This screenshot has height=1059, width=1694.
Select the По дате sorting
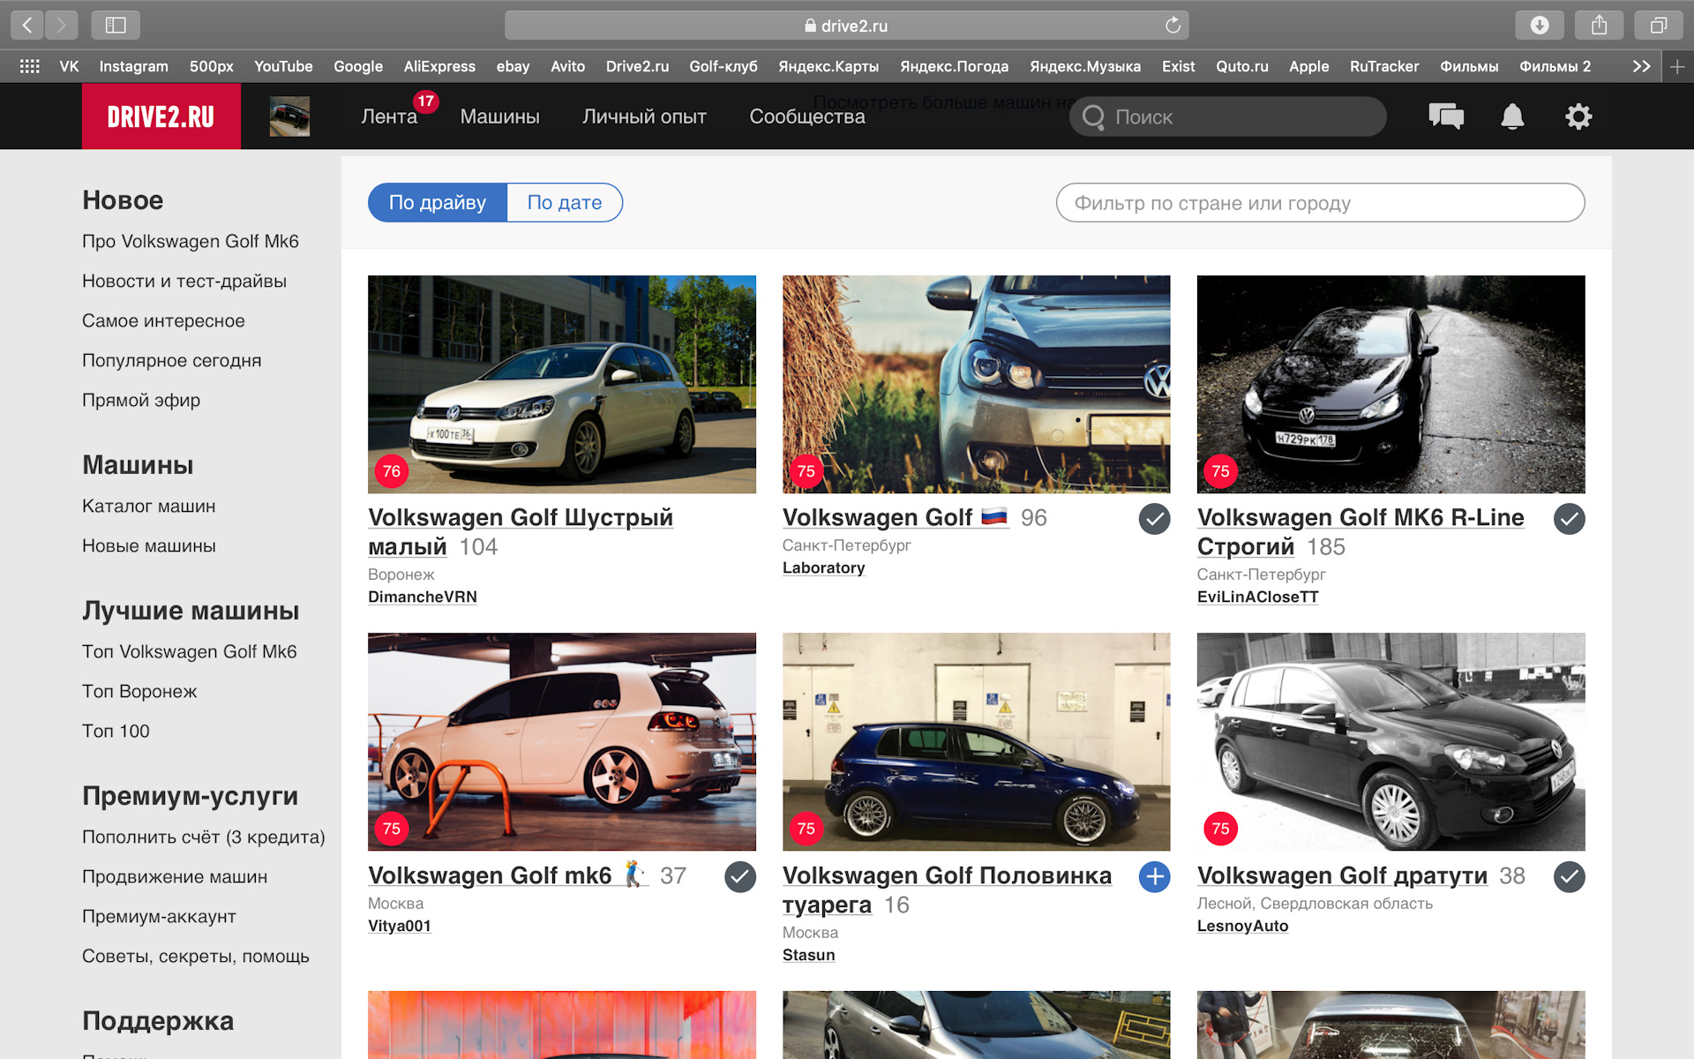[565, 203]
